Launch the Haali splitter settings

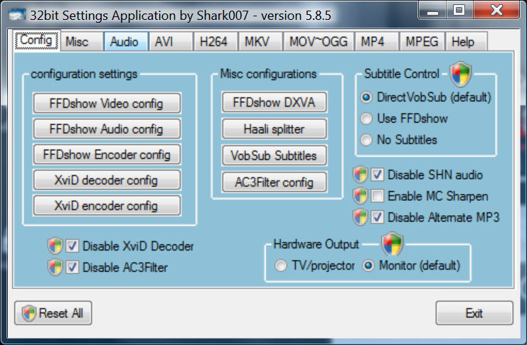pyautogui.click(x=274, y=129)
